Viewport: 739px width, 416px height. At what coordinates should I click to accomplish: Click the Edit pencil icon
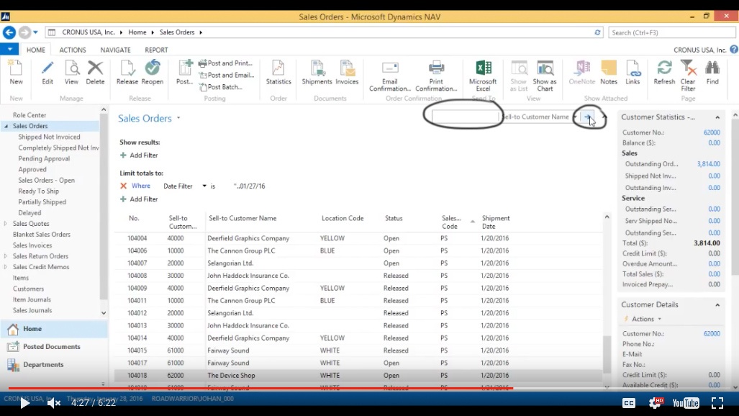point(47,72)
